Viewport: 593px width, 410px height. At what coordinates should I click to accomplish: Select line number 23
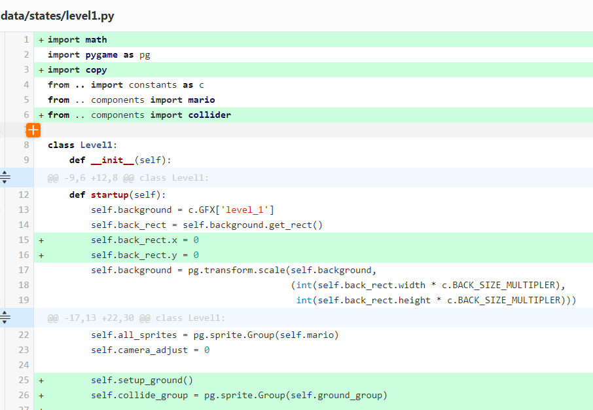point(24,350)
